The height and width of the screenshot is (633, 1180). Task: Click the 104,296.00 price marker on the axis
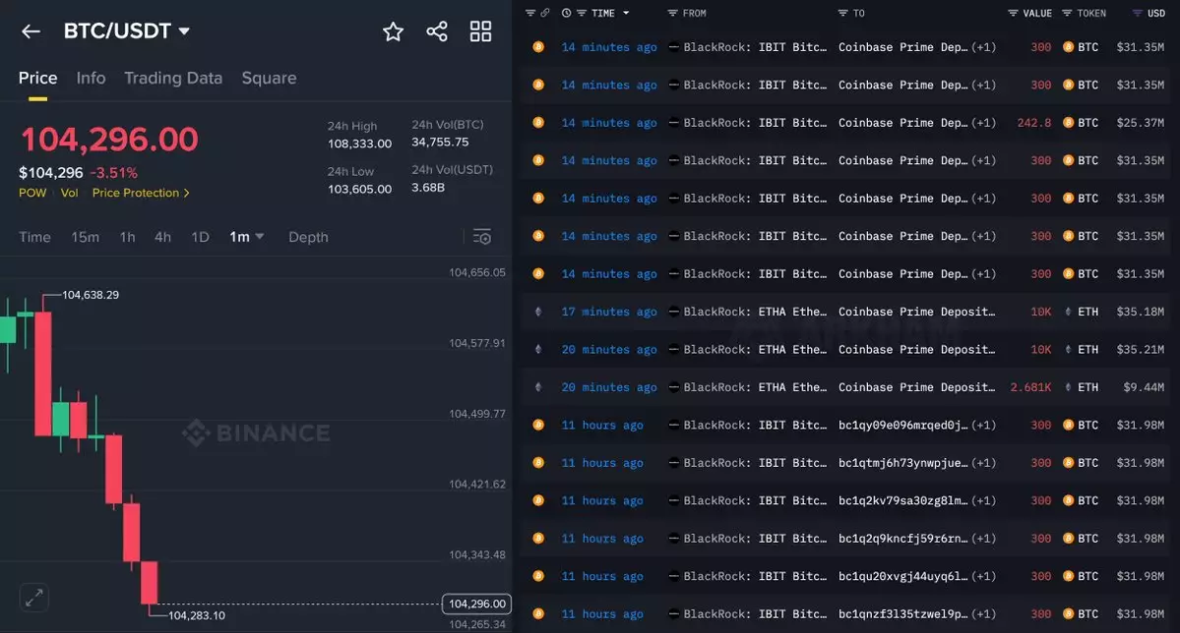pyautogui.click(x=476, y=604)
